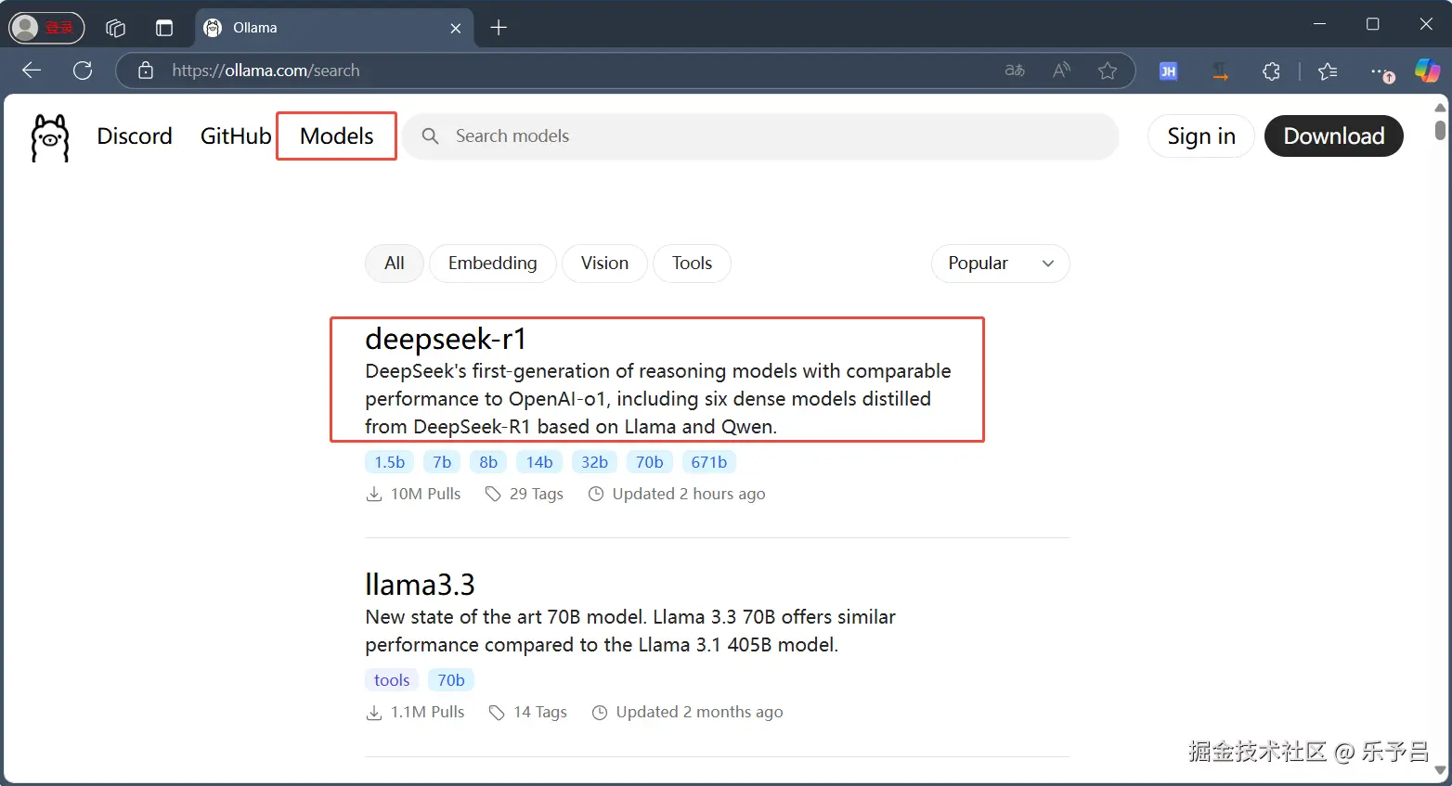The height and width of the screenshot is (786, 1452).
Task: Select the Vision filter tab
Action: (x=604, y=264)
